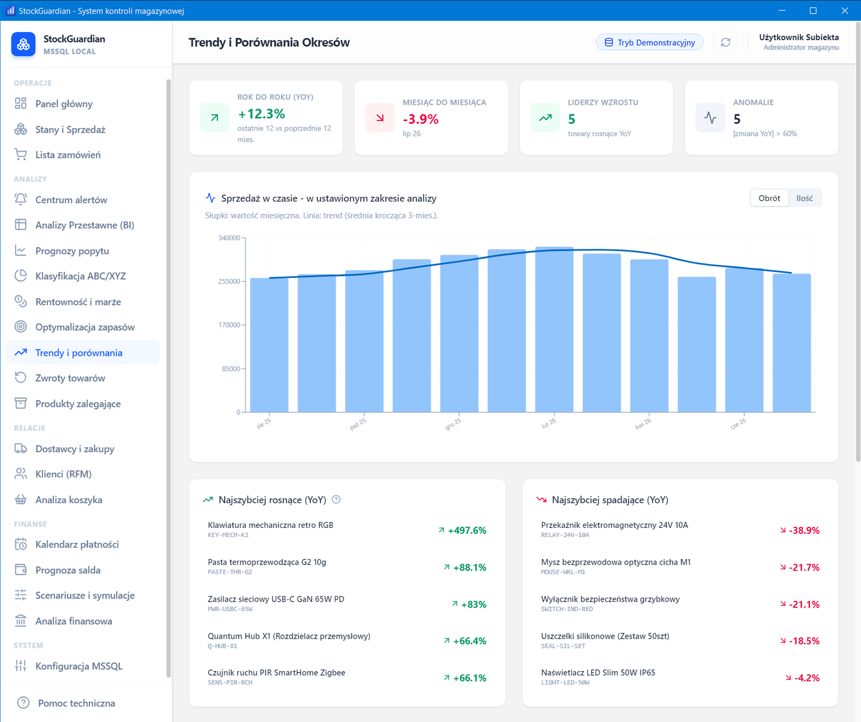Select the Uszczelki silikonowe (Zestaw 50szt) row

pyautogui.click(x=680, y=641)
